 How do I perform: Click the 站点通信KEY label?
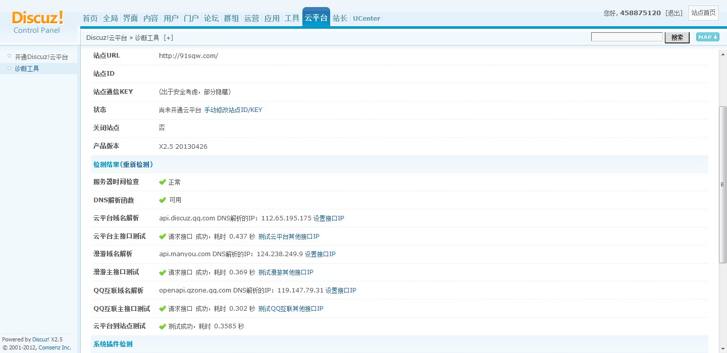pos(113,92)
